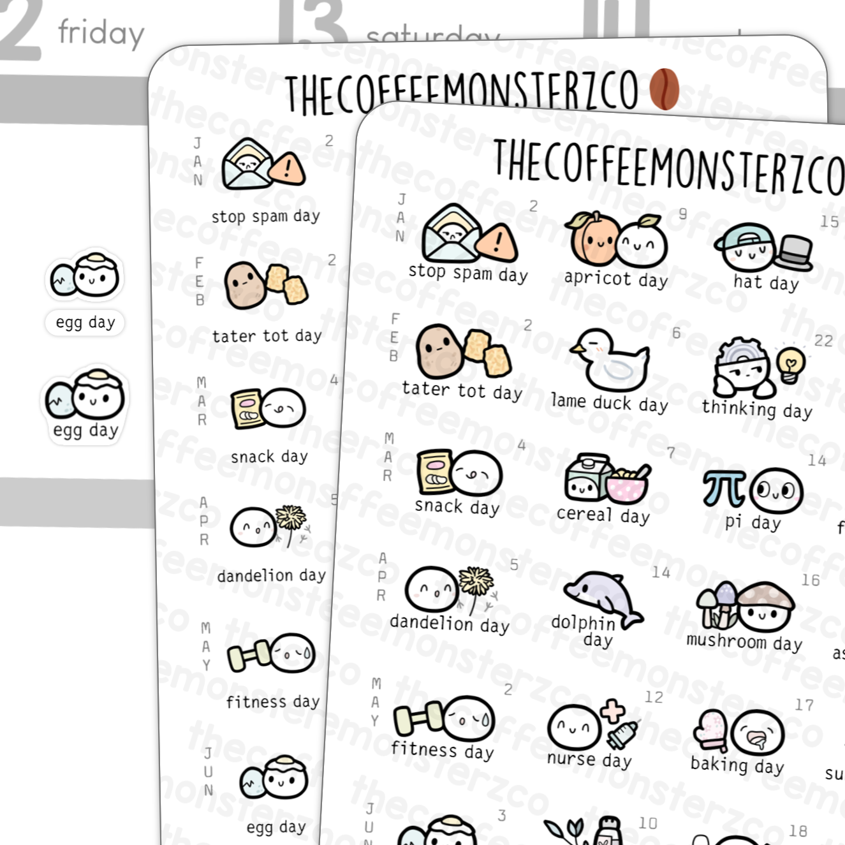Viewport: 845px width, 845px height.
Task: Click the lower egg day sample sticker
Action: click(x=85, y=404)
